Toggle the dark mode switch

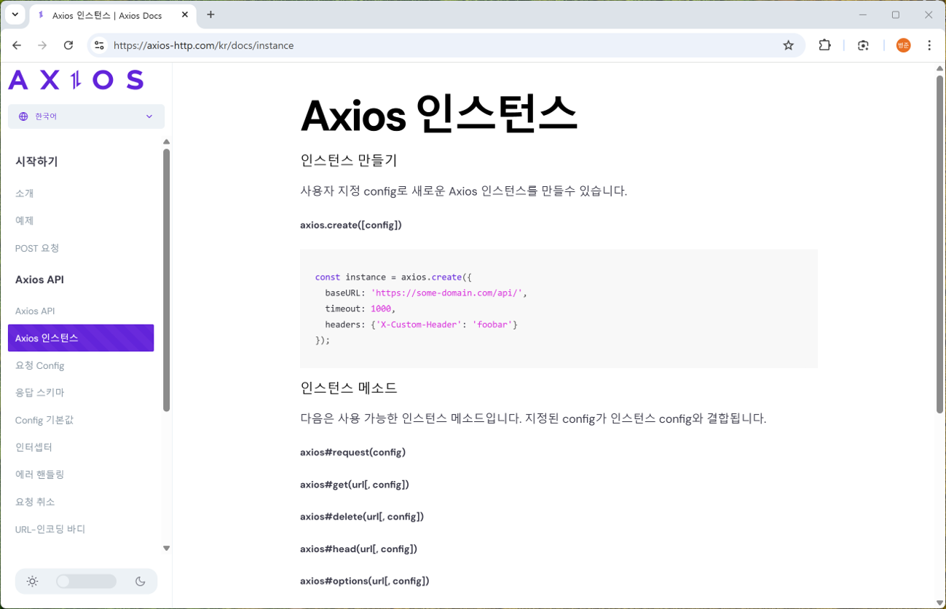(x=86, y=581)
